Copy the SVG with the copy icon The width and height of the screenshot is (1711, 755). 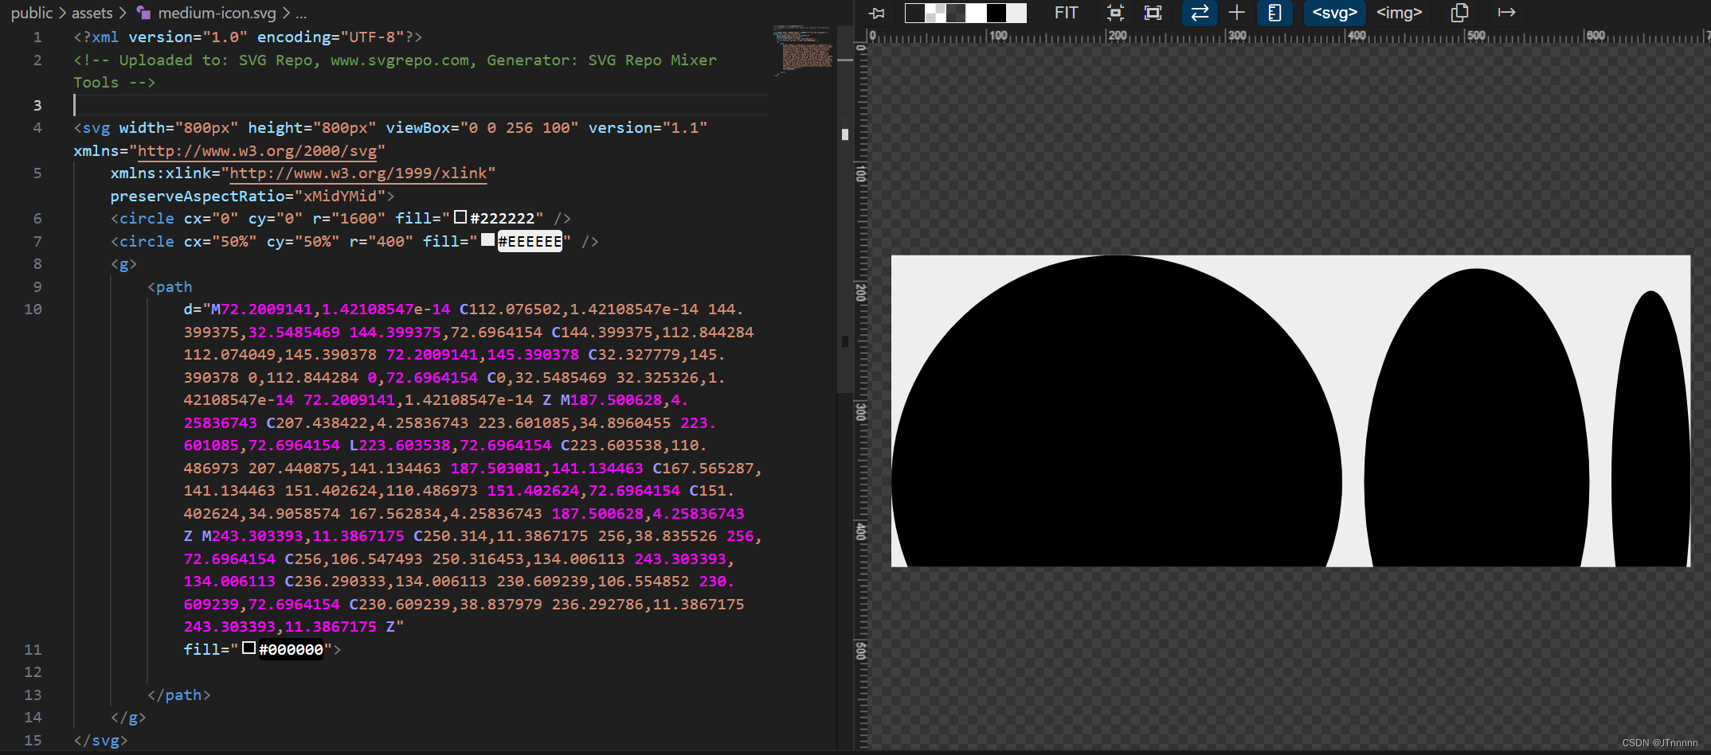tap(1459, 13)
